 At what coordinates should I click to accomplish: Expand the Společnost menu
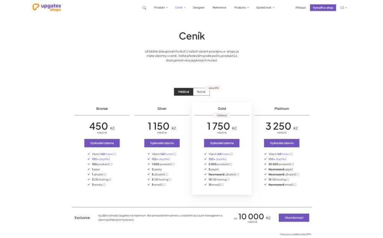[x=265, y=8]
